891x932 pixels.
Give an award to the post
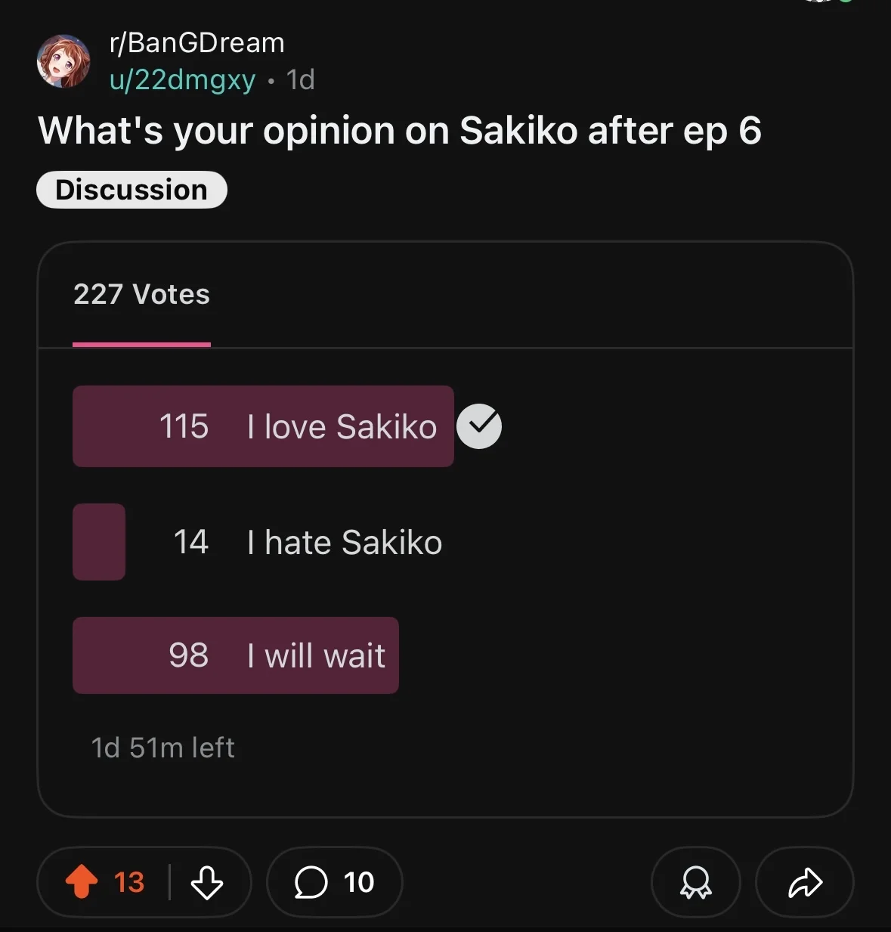pos(695,882)
